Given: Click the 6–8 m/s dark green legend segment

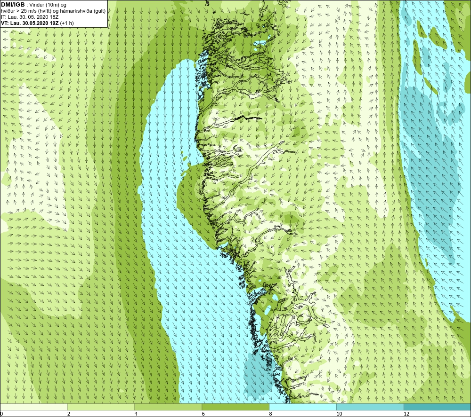Looking at the screenshot, I should [235, 407].
